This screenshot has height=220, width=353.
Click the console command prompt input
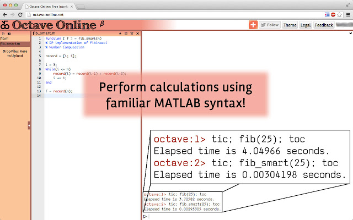(x=250, y=216)
